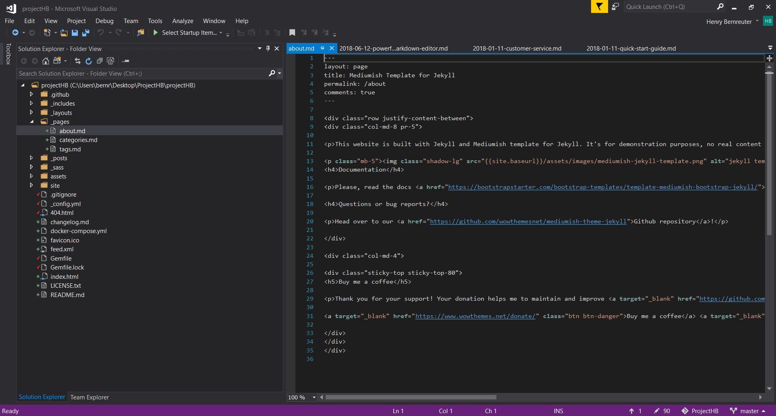This screenshot has width=776, height=416.
Task: Click the Undo arrow icon
Action: point(101,33)
